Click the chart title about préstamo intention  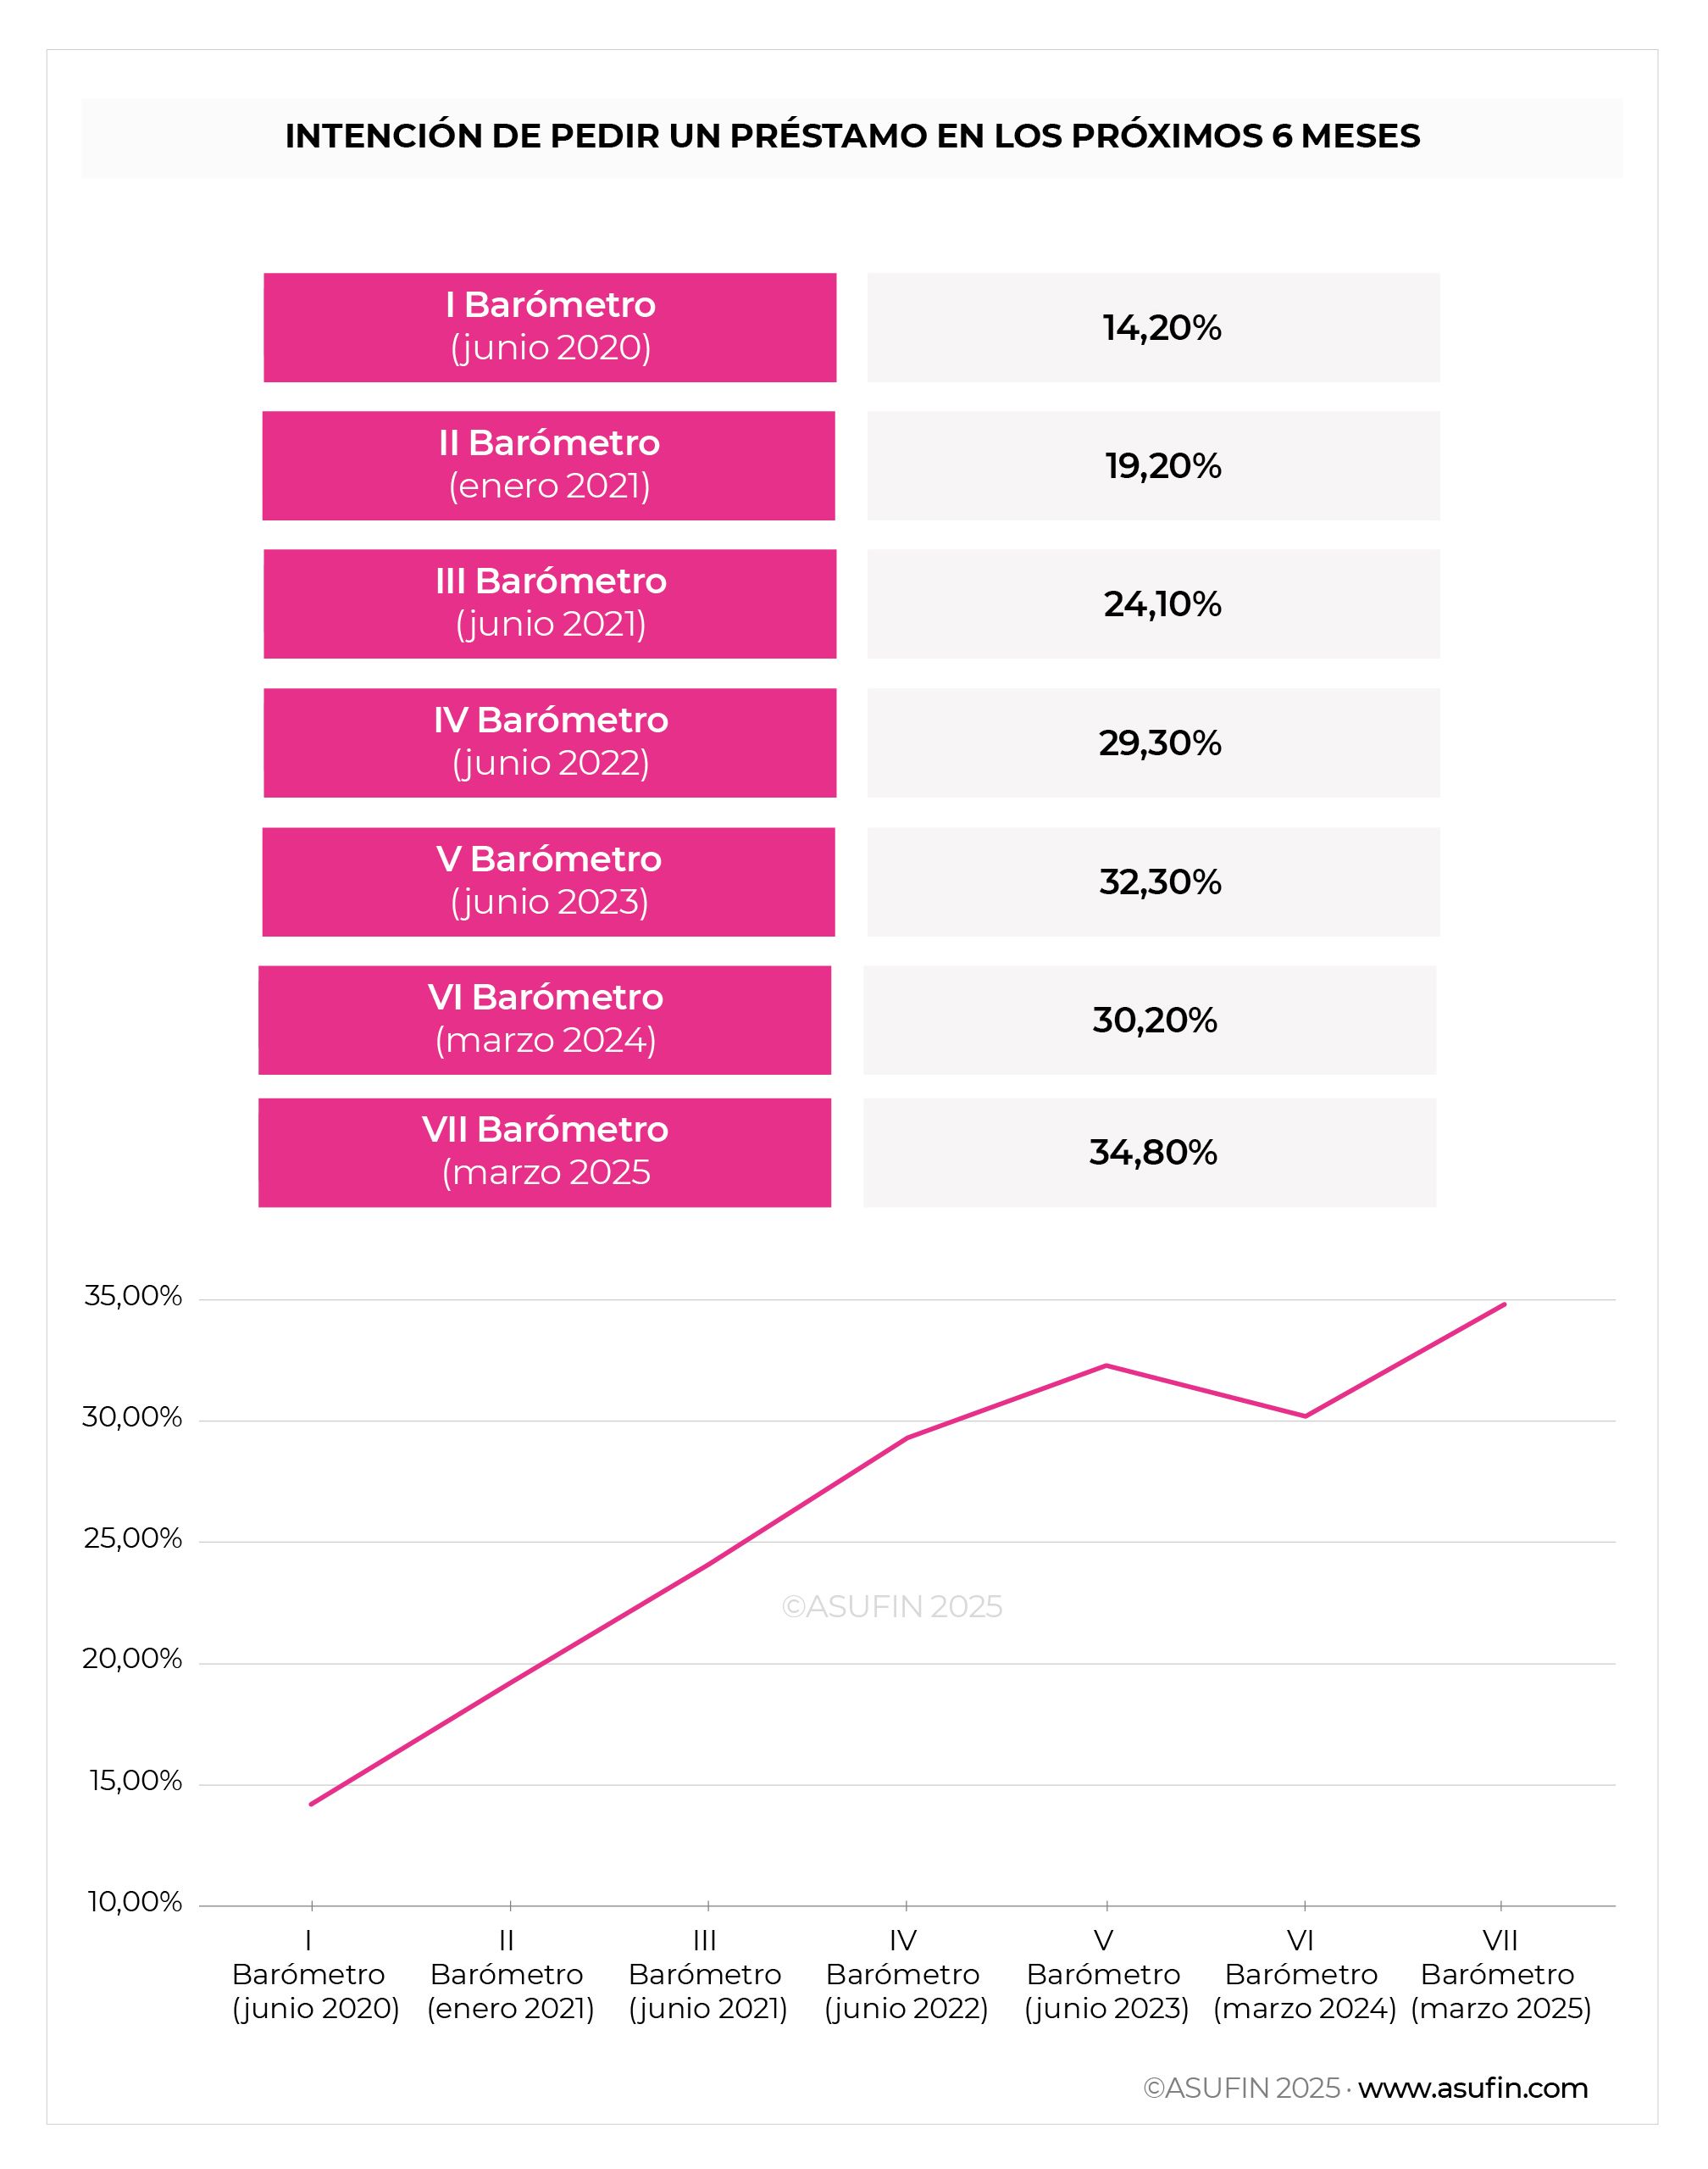(x=852, y=136)
